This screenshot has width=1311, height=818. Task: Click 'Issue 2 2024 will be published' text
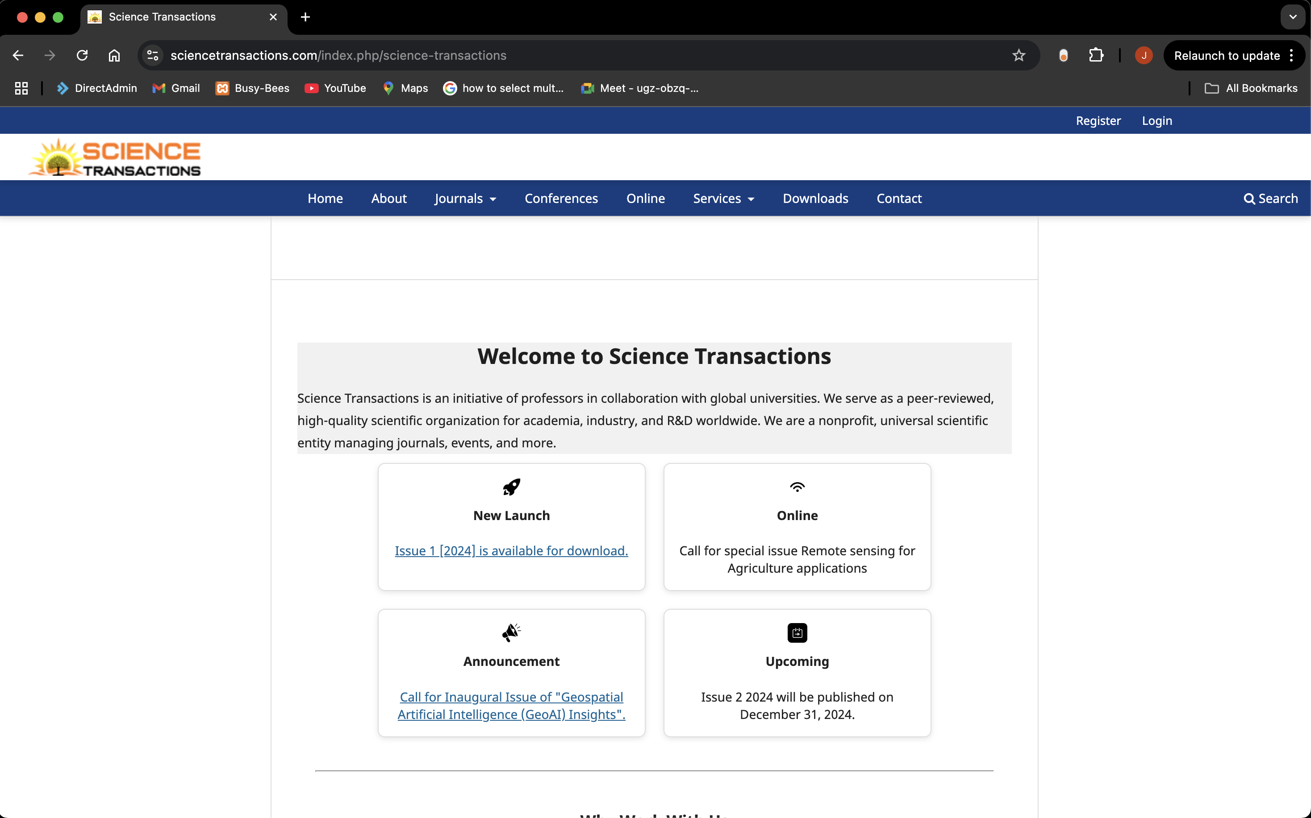(x=797, y=706)
